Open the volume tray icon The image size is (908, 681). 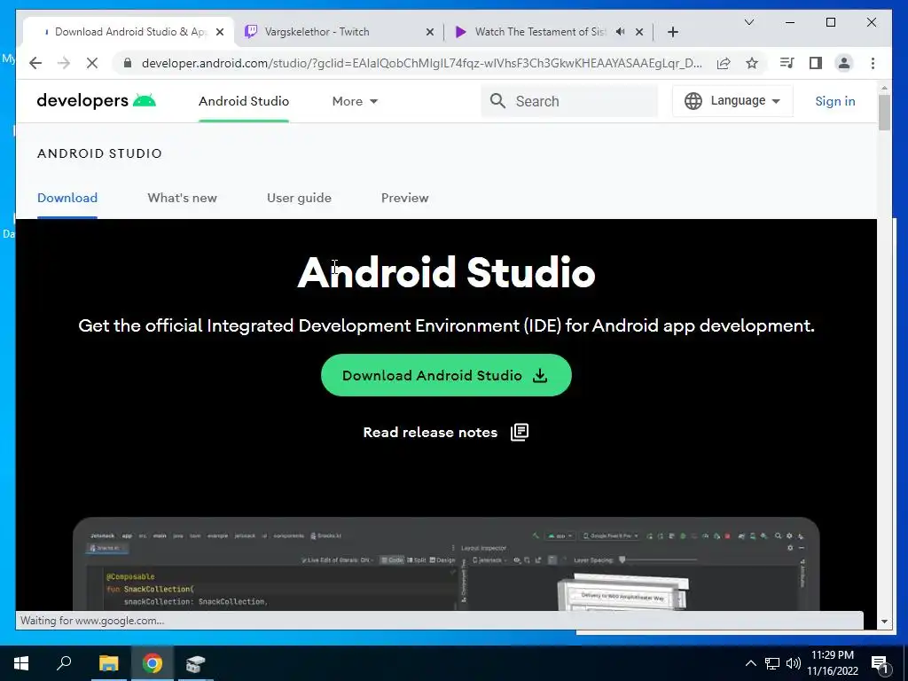pyautogui.click(x=794, y=663)
